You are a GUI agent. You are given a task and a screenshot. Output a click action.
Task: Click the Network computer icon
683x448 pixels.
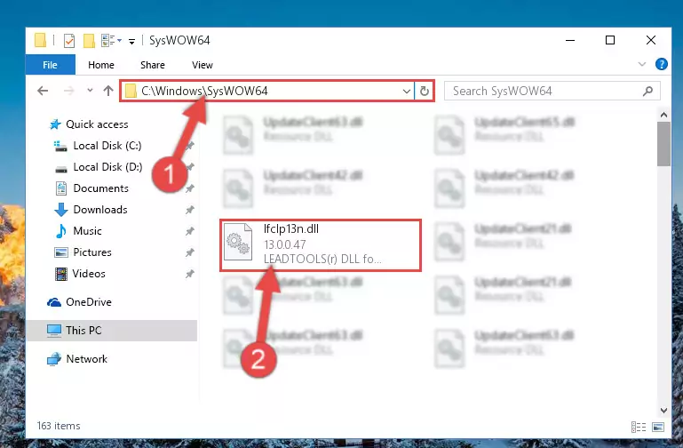[x=54, y=359]
